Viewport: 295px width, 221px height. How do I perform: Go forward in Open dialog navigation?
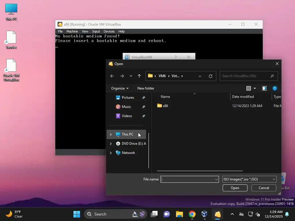click(122, 76)
